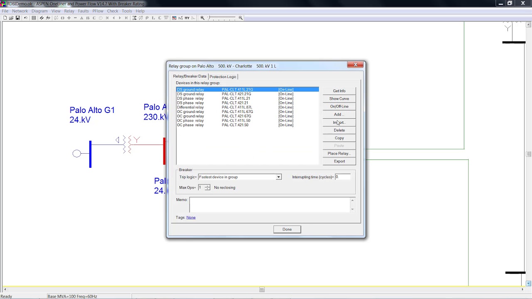Click the double lightning bolt fault icon

click(x=48, y=18)
